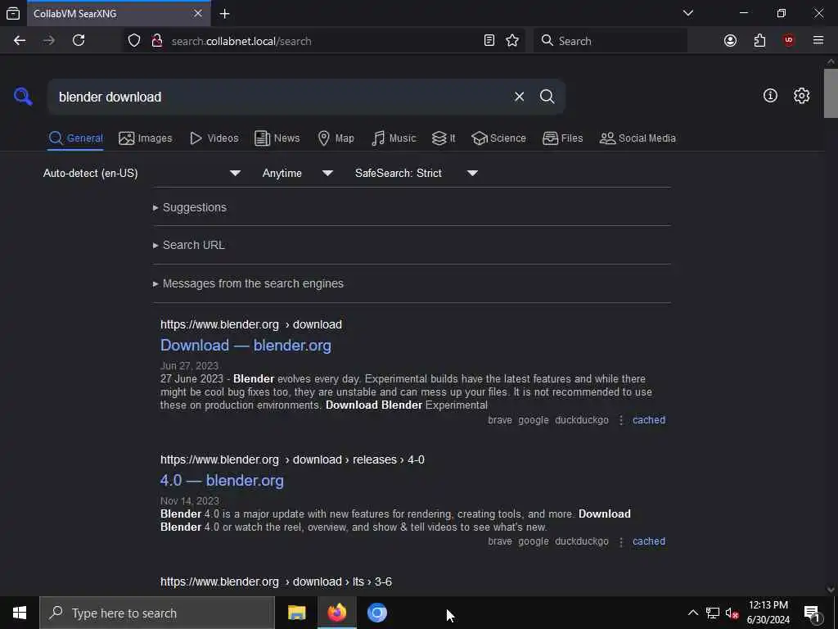Open File Explorer from taskbar
The height and width of the screenshot is (629, 838).
click(296, 613)
